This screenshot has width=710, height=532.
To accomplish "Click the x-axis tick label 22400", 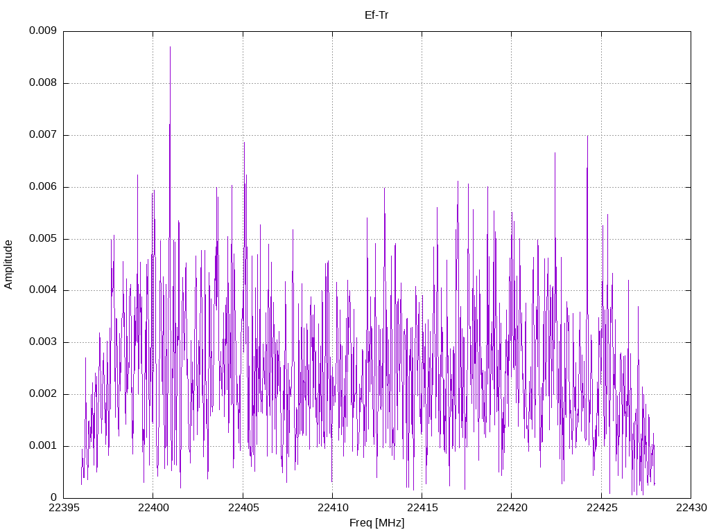I will [x=153, y=508].
